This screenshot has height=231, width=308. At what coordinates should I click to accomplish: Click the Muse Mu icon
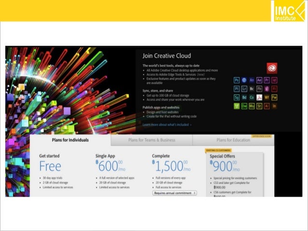(x=252, y=106)
